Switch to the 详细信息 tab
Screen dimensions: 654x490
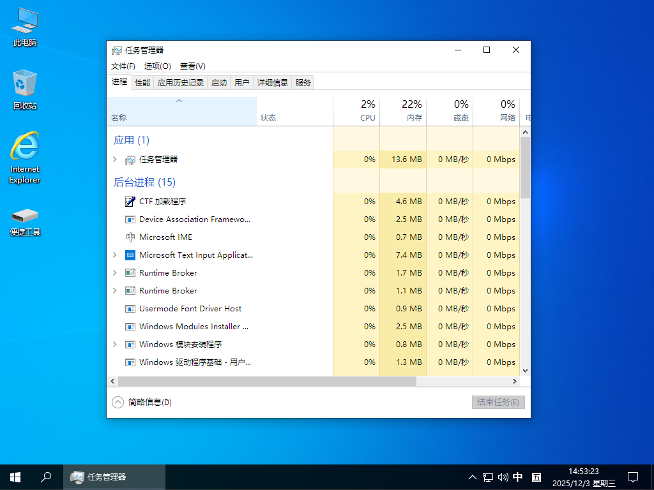click(273, 82)
